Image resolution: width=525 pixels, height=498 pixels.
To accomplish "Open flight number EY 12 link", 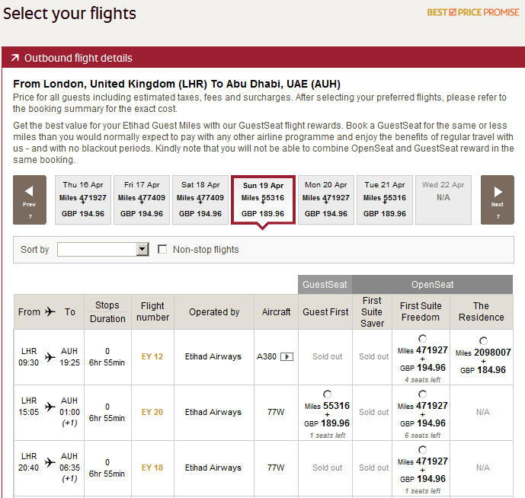I will (x=152, y=356).
